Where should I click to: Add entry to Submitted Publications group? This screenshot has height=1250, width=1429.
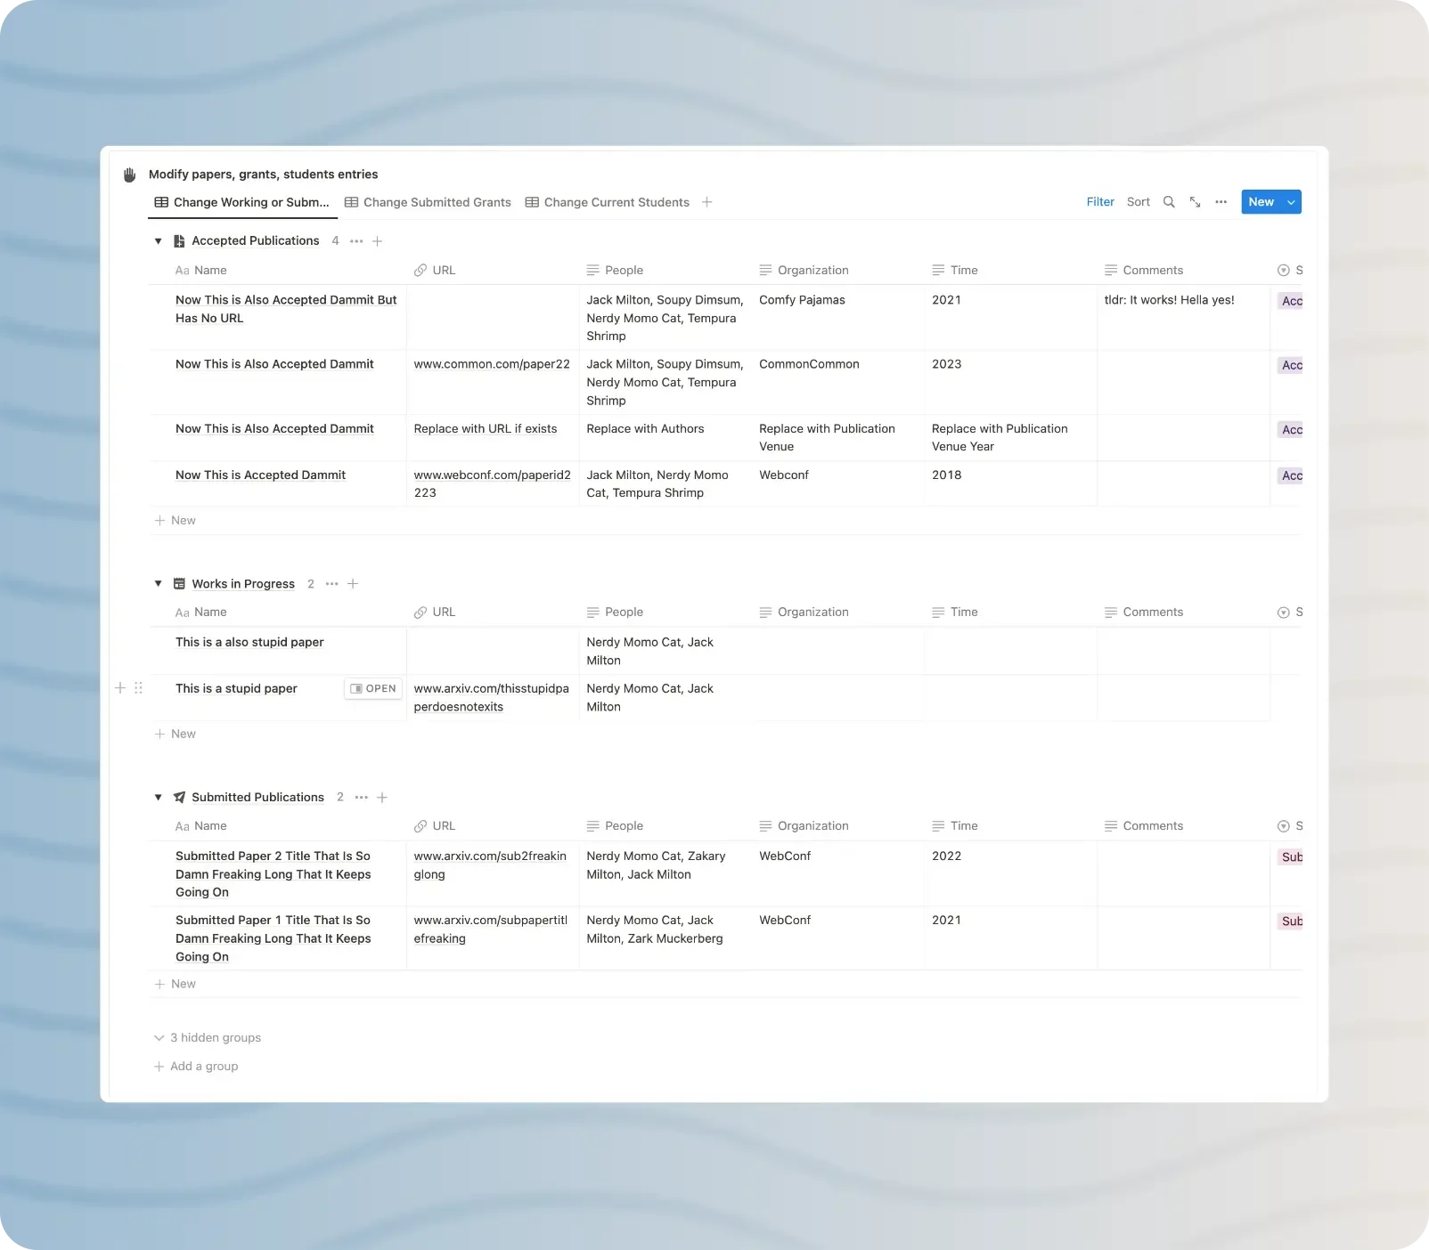point(382,798)
